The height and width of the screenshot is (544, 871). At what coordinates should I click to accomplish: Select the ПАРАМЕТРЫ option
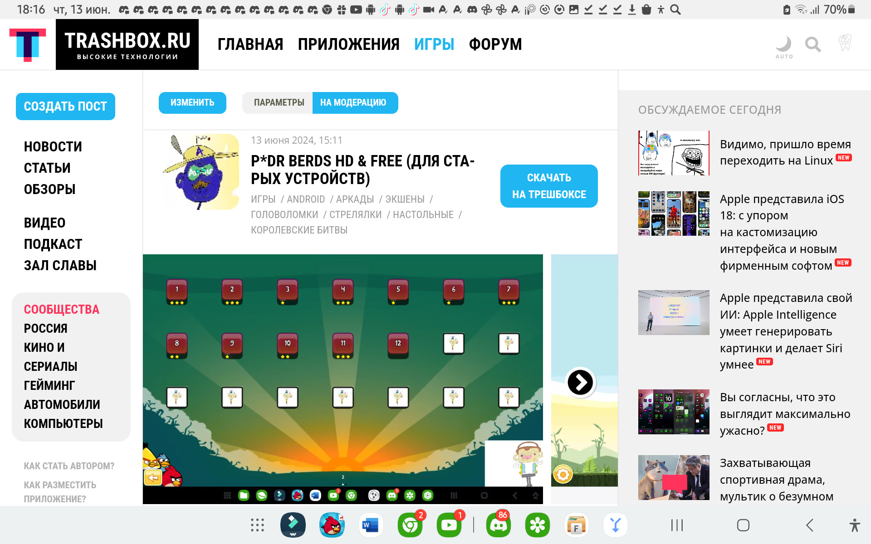click(279, 103)
